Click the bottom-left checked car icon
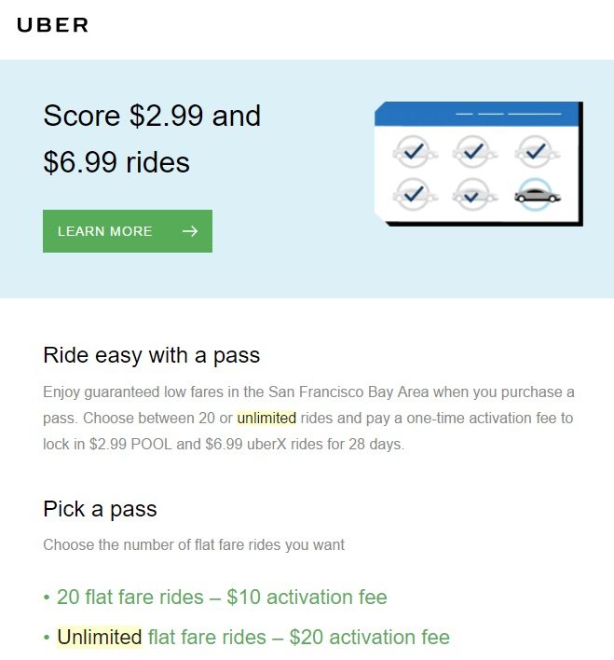 click(x=415, y=195)
